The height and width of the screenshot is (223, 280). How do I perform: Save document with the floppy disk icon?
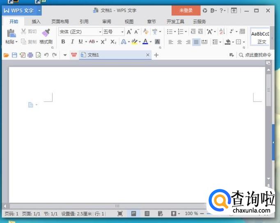[14, 55]
